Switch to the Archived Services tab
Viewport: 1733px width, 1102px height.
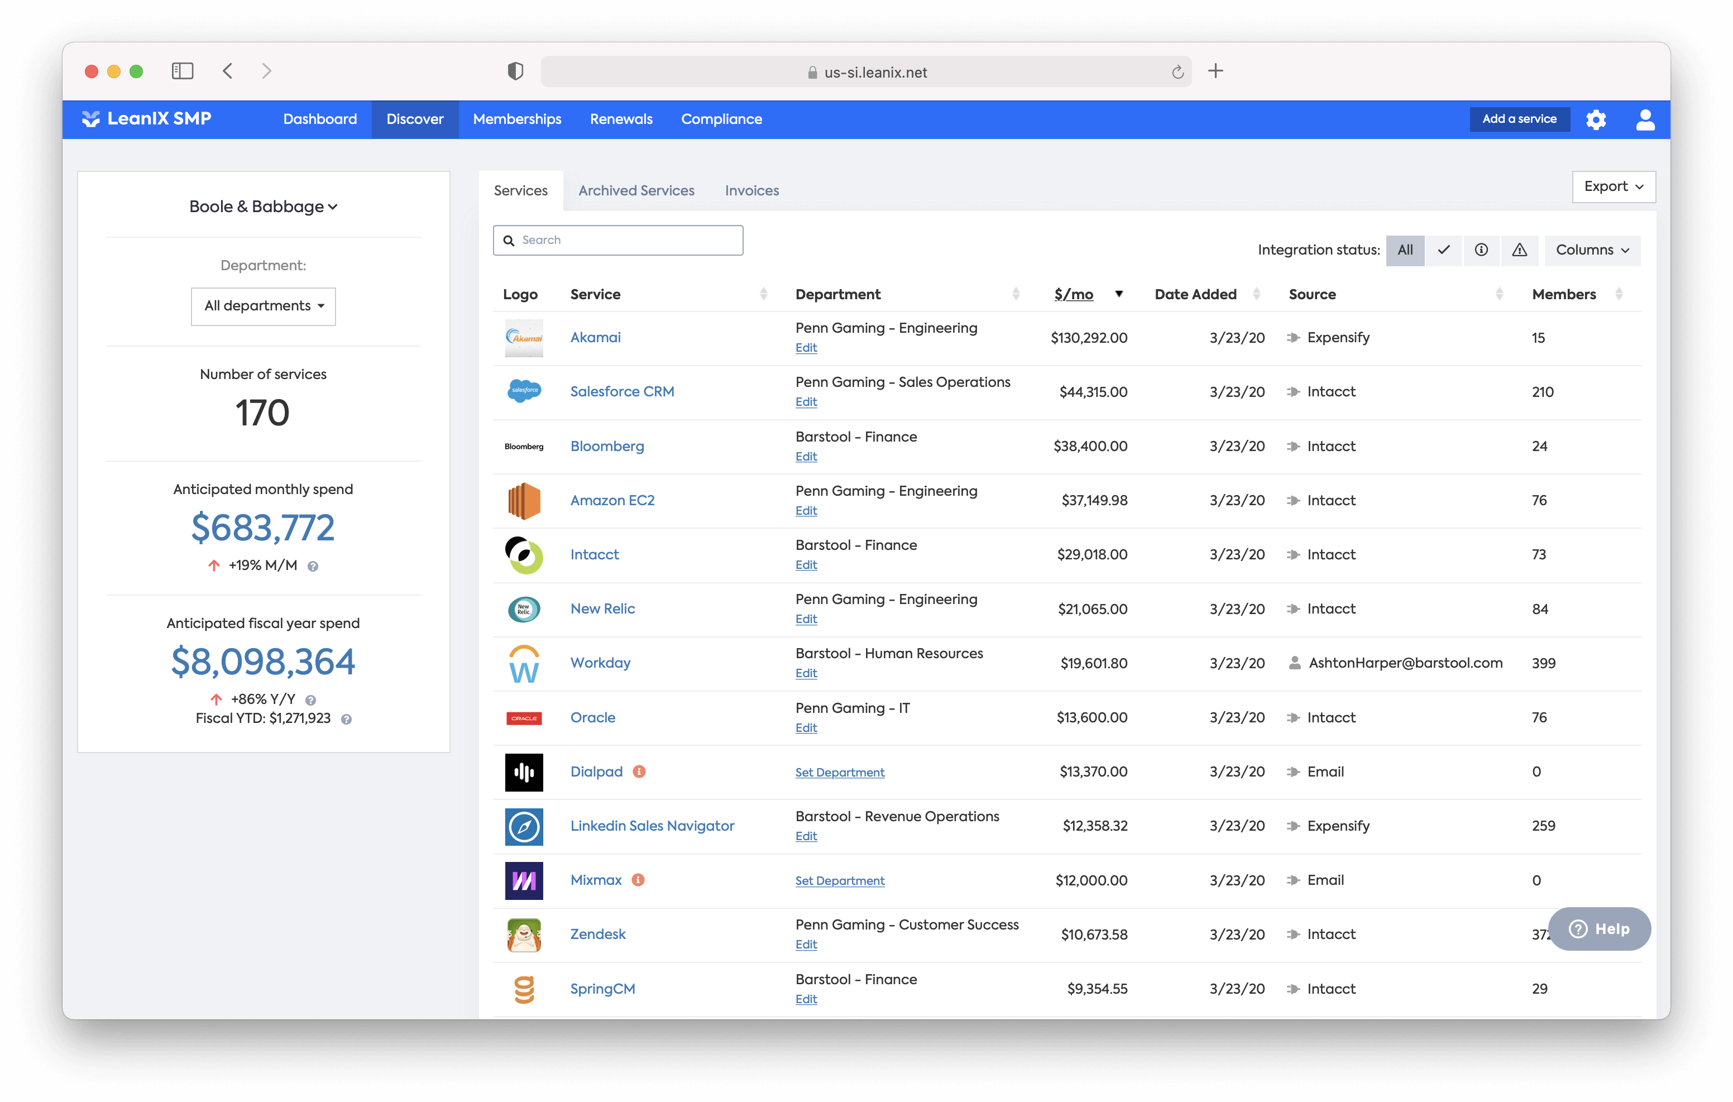coord(636,191)
